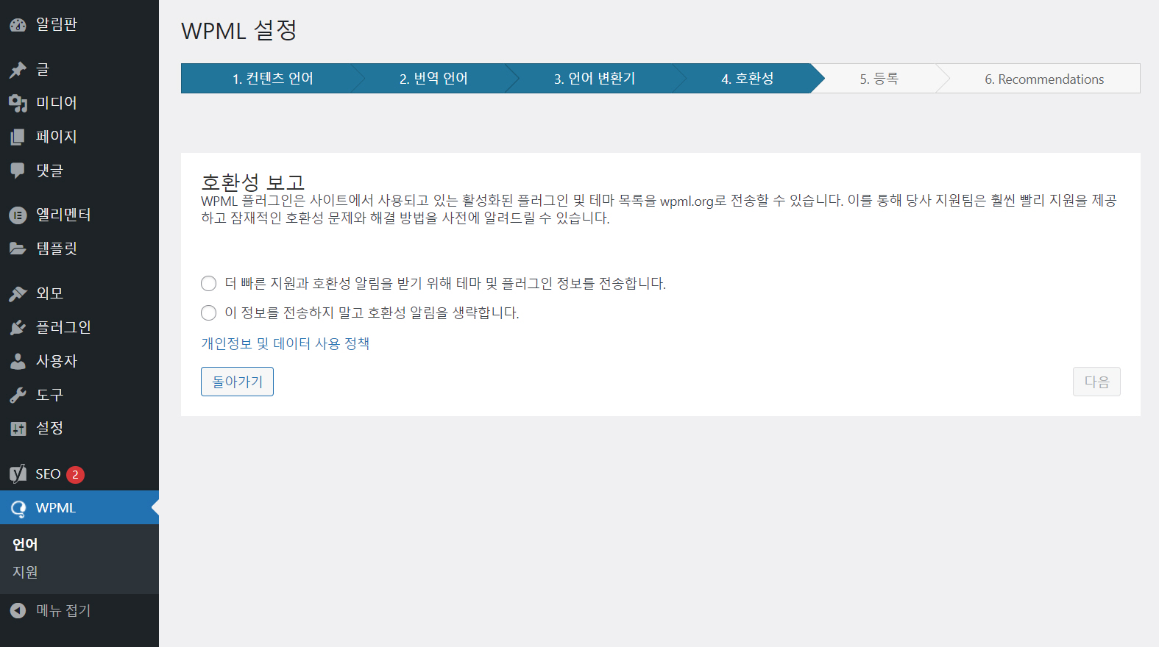Open the 댓글 menu label
The width and height of the screenshot is (1159, 647).
pyautogui.click(x=50, y=171)
